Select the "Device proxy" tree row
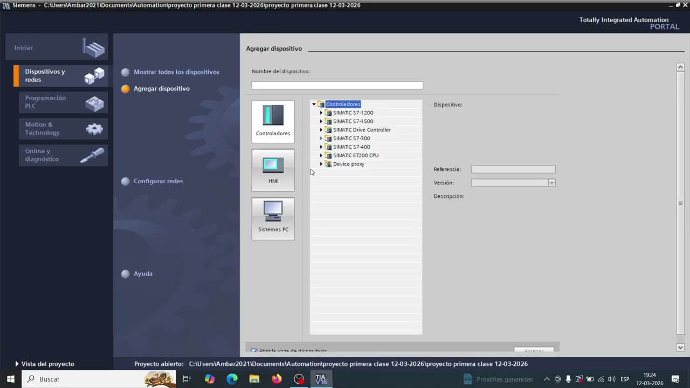The image size is (690, 388). [x=349, y=164]
